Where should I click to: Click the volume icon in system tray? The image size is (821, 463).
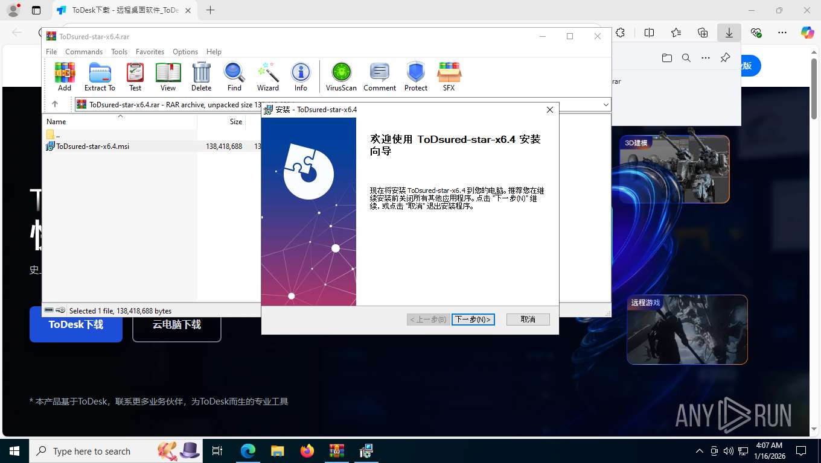point(728,451)
